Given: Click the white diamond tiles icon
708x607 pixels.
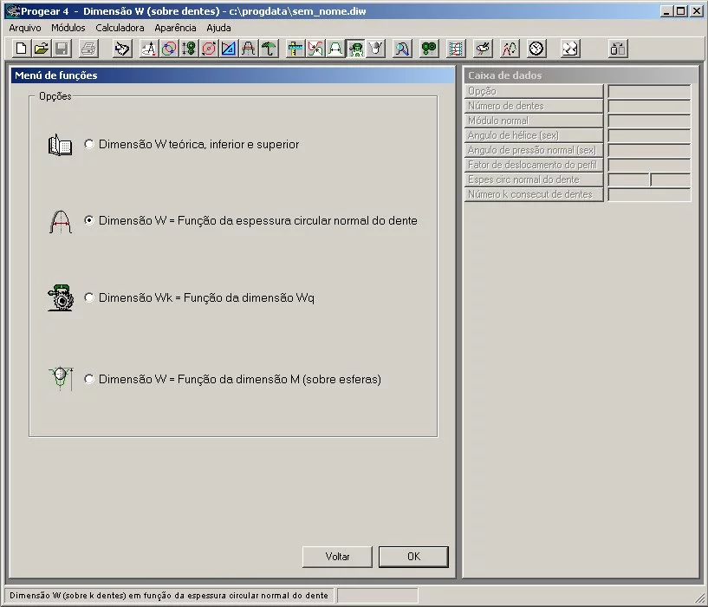Looking at the screenshot, I should (x=570, y=49).
